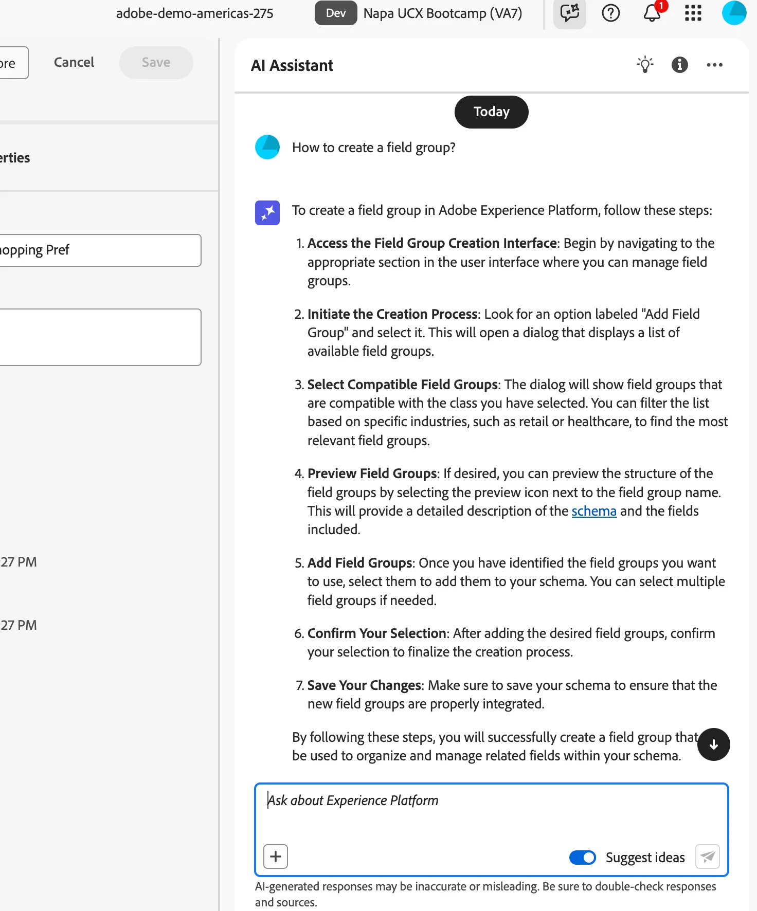
Task: Click the info icon in AI Assistant header
Action: (x=679, y=65)
